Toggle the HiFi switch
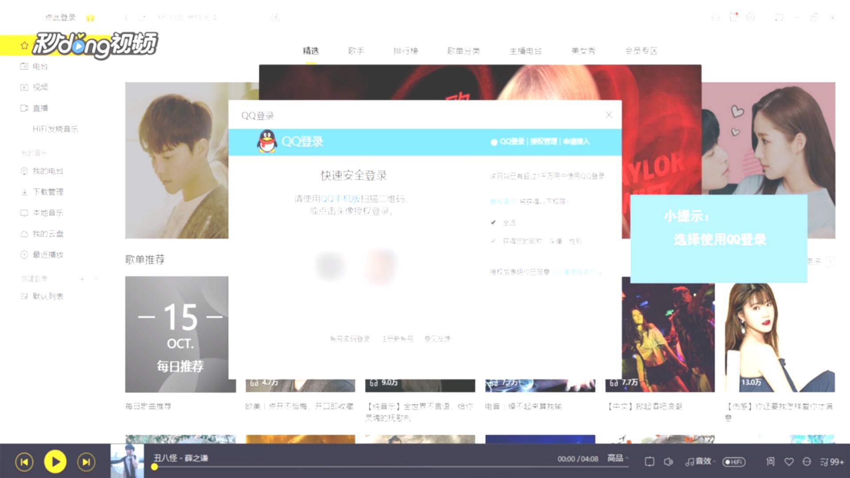The height and width of the screenshot is (478, 850). pyautogui.click(x=734, y=462)
